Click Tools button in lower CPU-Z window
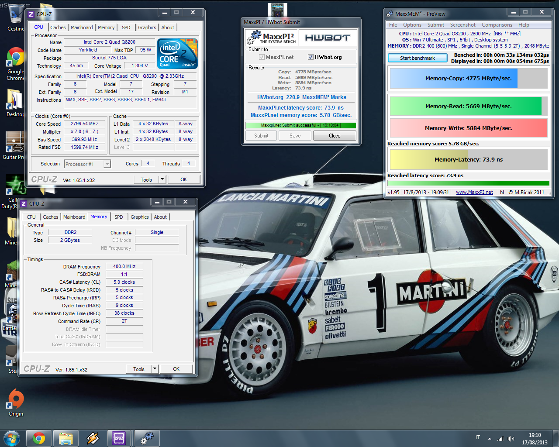This screenshot has width=559, height=447. coord(139,369)
